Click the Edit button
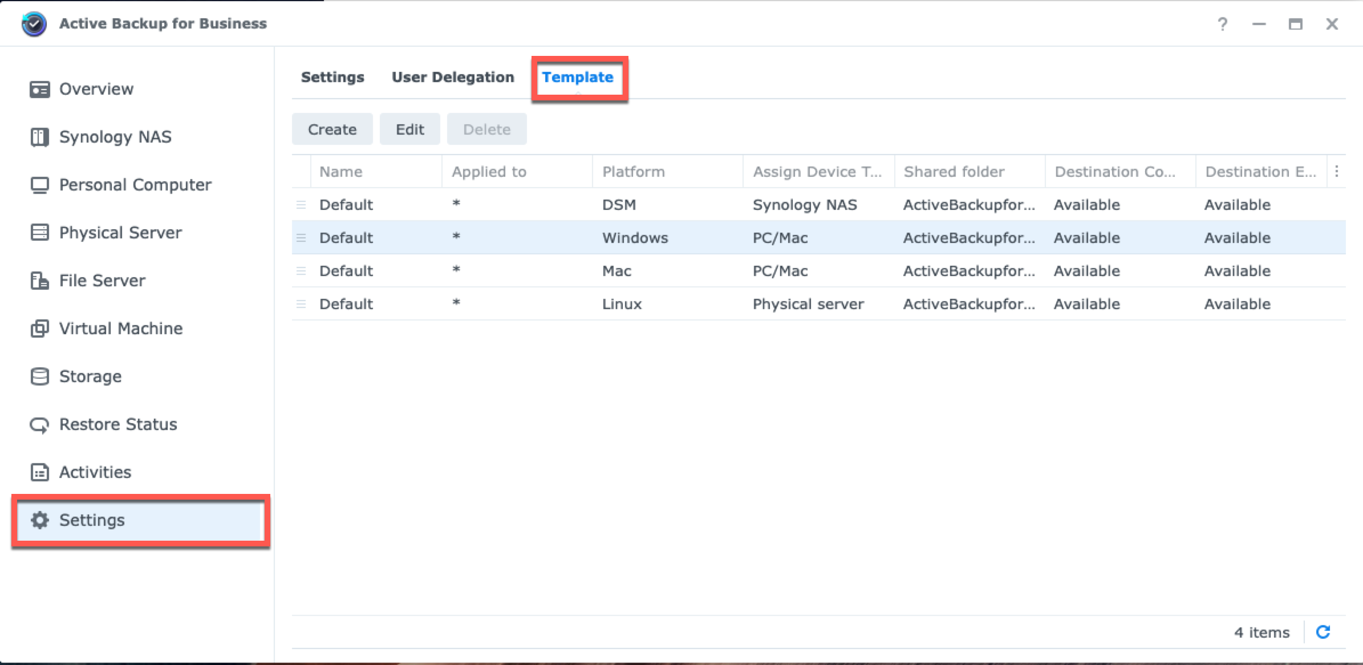 409,129
